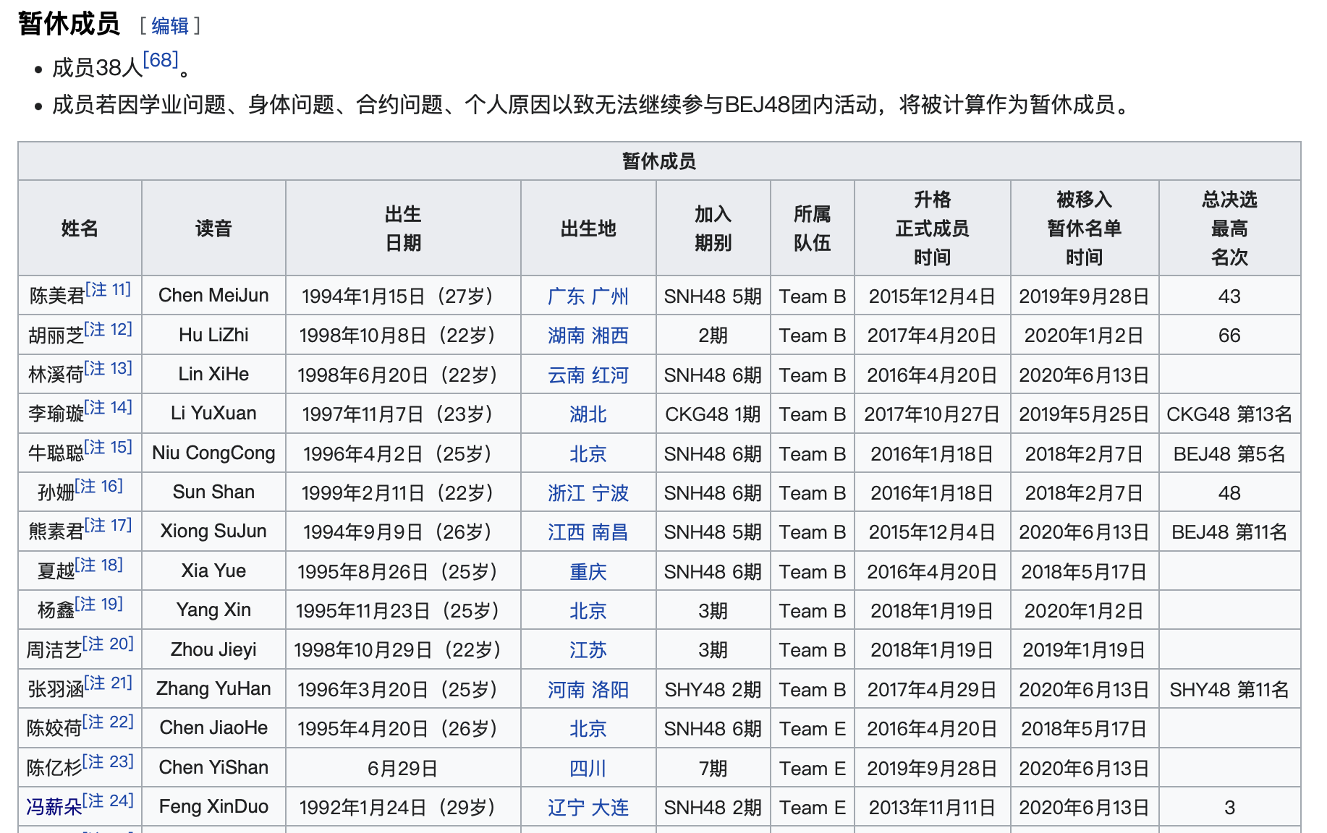Open the 编辑 link beside 暂休成员 heading

pos(170,26)
